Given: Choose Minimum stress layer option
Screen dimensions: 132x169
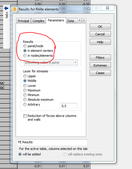Looking at the screenshot, I should 25,95.
